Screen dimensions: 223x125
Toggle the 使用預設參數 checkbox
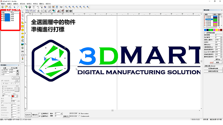coord(205,32)
